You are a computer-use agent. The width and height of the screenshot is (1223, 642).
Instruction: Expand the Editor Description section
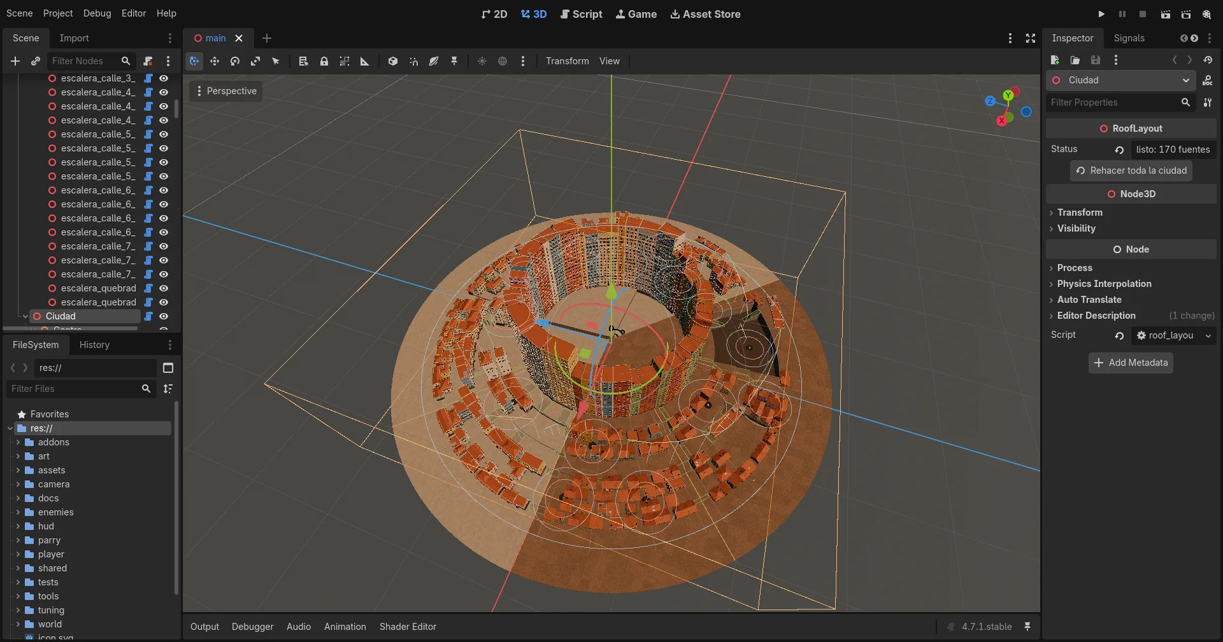click(1096, 316)
